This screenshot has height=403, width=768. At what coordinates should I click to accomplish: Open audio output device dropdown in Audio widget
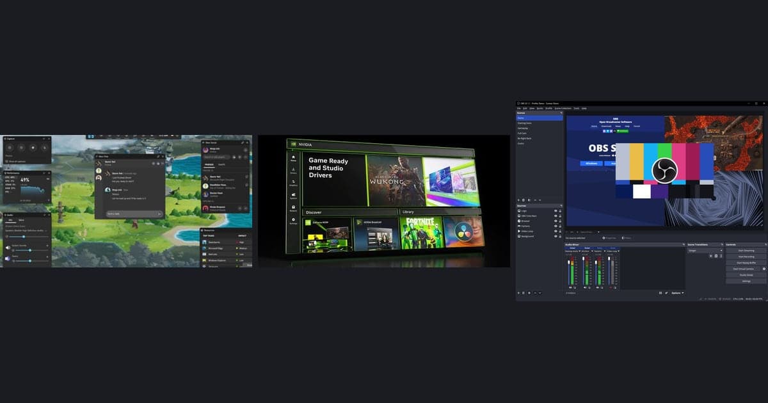click(x=27, y=230)
